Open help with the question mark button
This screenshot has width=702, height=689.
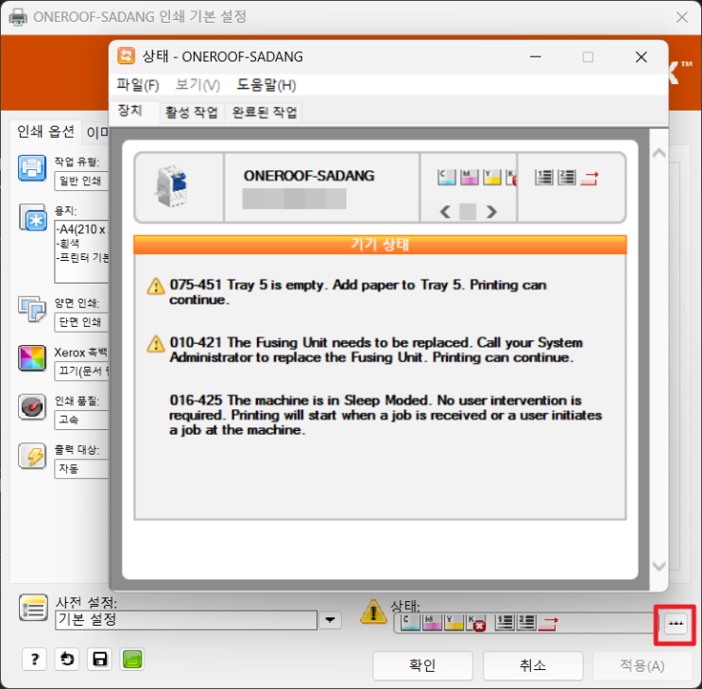[x=34, y=659]
